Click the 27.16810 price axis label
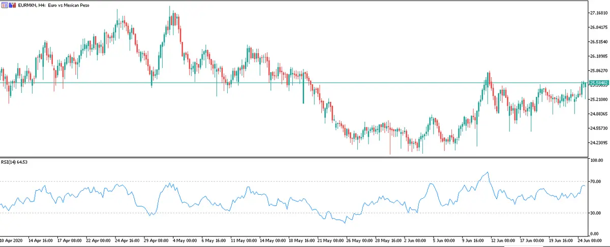Image resolution: width=610 pixels, height=247 pixels. 598,13
